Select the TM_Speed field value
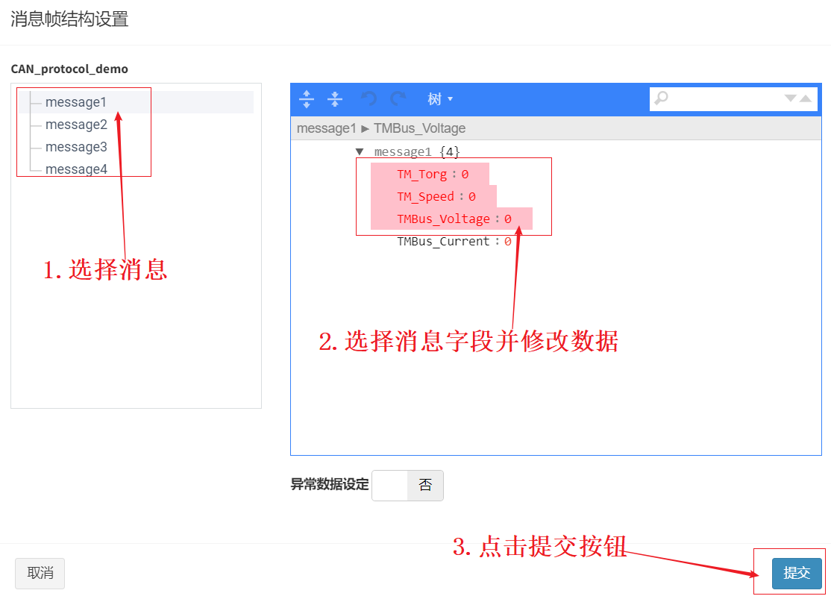831x599 pixels. (471, 197)
